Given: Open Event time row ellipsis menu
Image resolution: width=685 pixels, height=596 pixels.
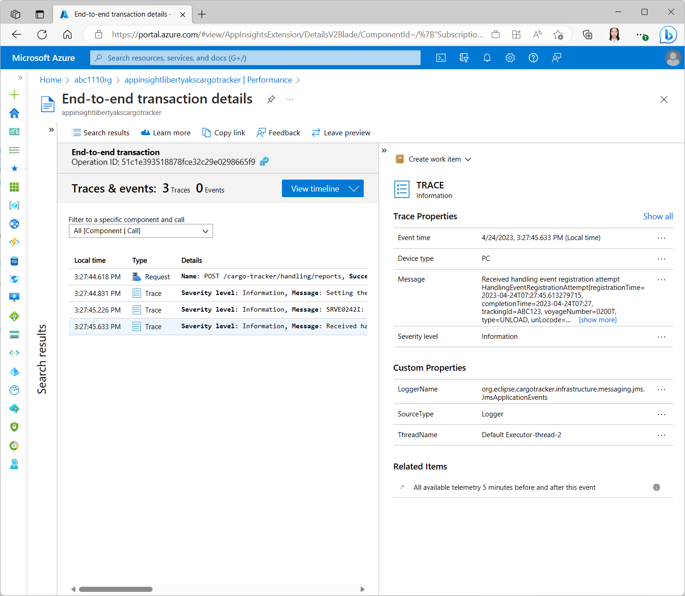Looking at the screenshot, I should 661,238.
